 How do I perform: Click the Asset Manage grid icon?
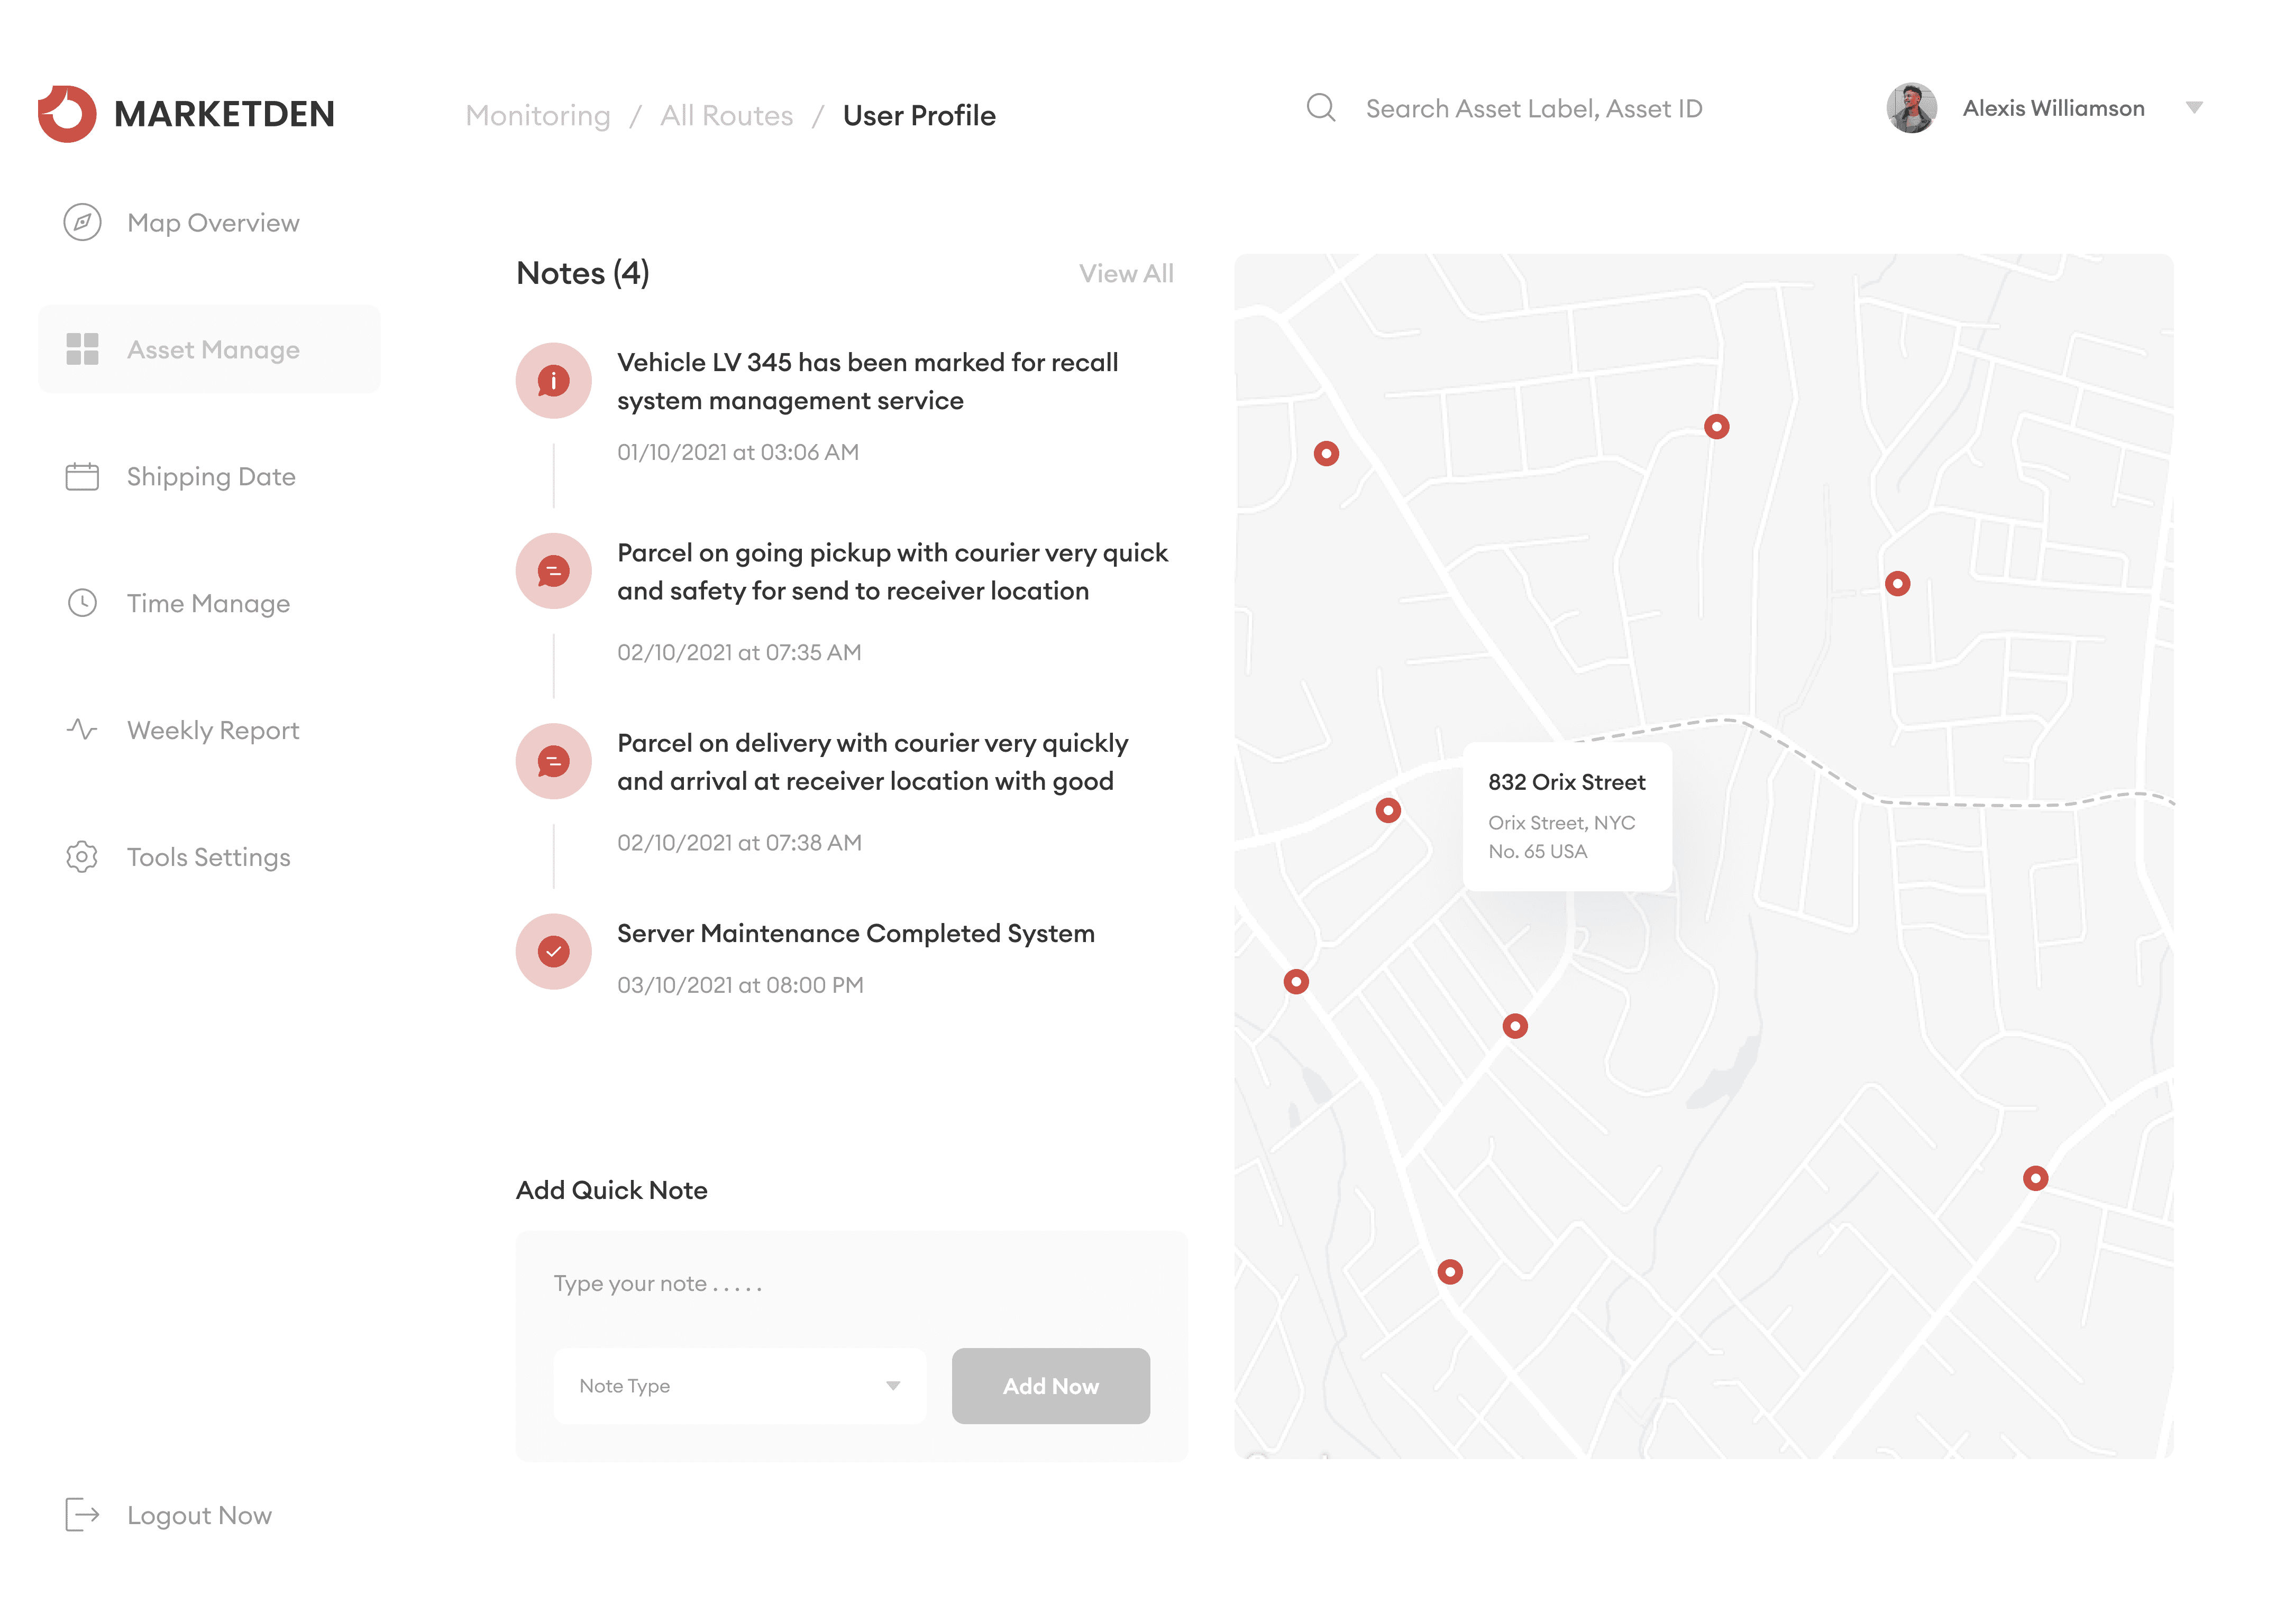pyautogui.click(x=82, y=349)
